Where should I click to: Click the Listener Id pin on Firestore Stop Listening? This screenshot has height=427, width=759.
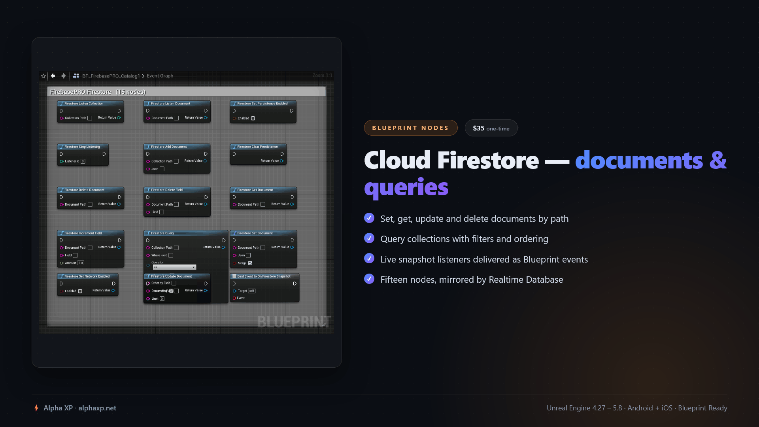(62, 161)
